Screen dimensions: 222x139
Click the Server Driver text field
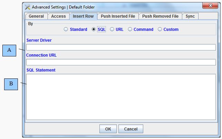[x=121, y=47]
